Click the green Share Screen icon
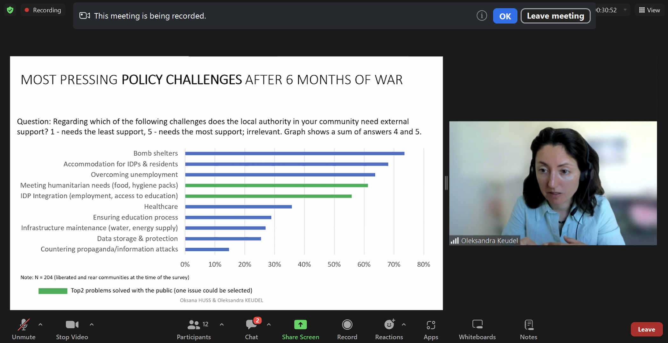This screenshot has width=668, height=343. [x=300, y=325]
